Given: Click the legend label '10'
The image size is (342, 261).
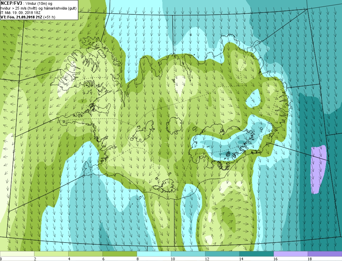Looking at the screenshot, I should 173,259.
